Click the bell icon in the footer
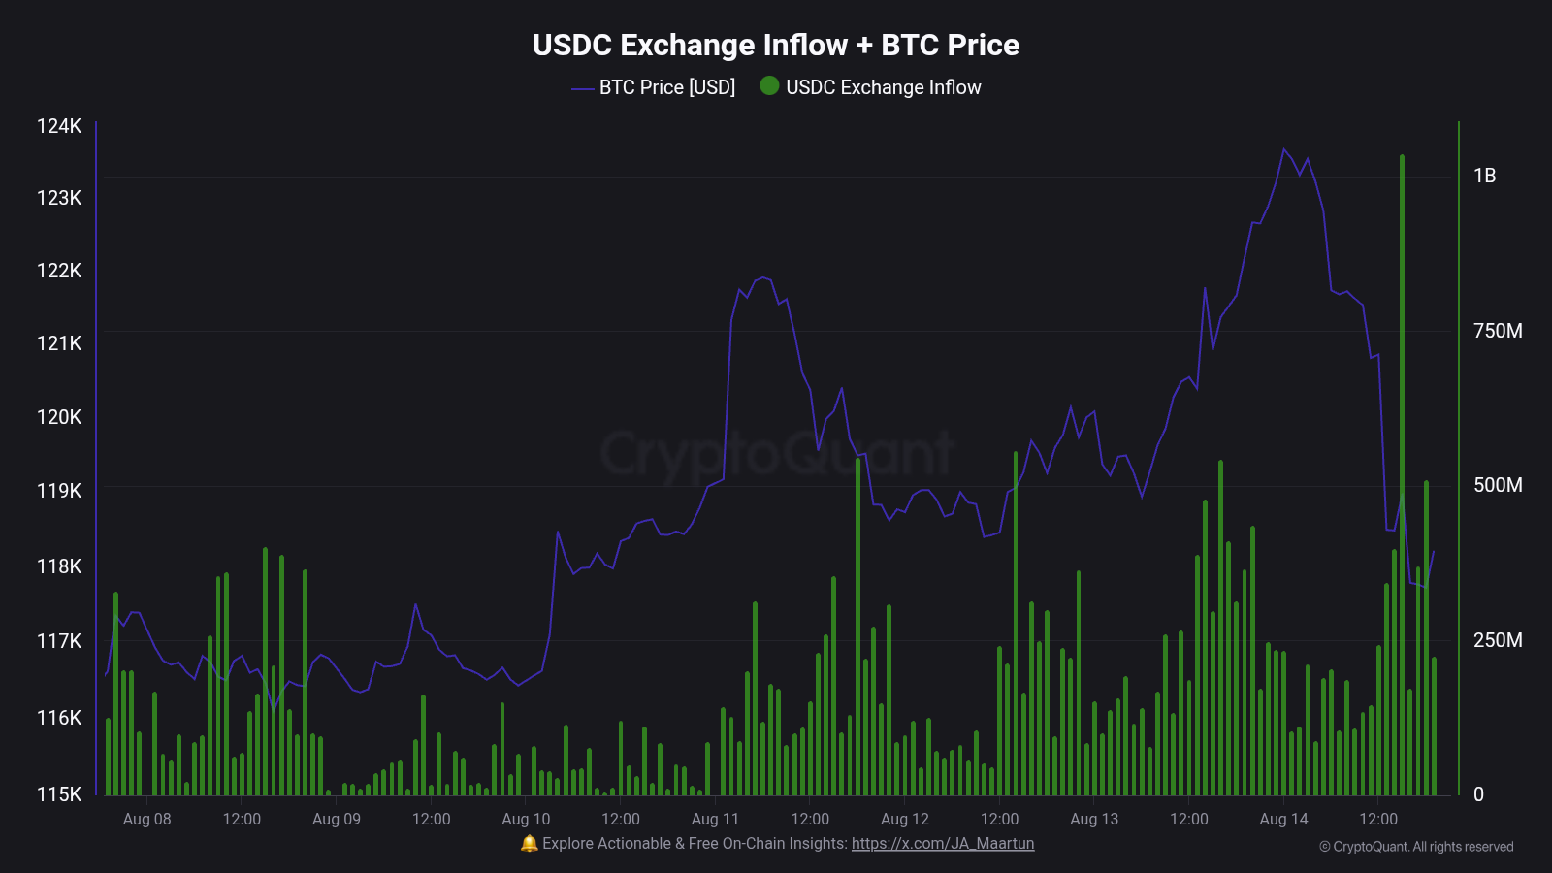 [x=529, y=843]
